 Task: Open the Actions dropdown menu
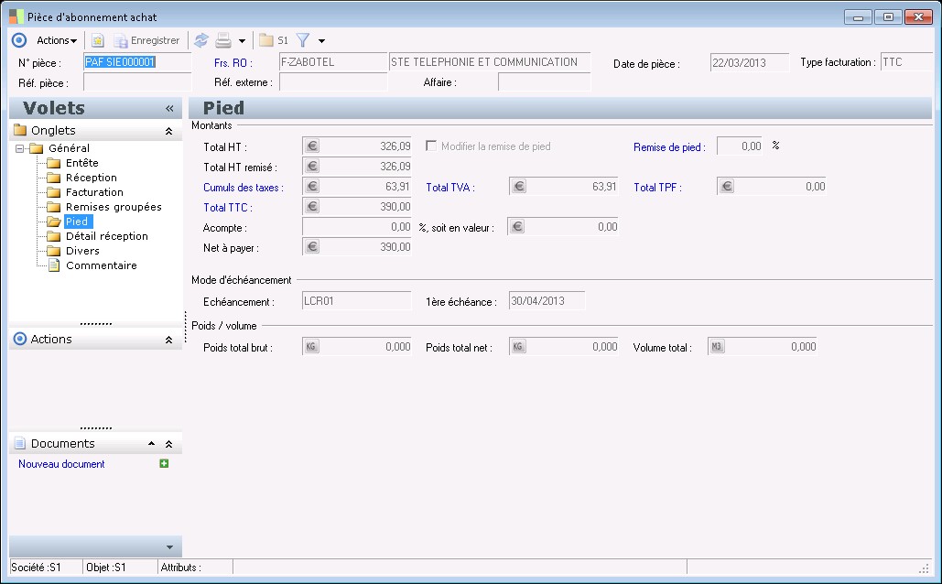click(57, 40)
